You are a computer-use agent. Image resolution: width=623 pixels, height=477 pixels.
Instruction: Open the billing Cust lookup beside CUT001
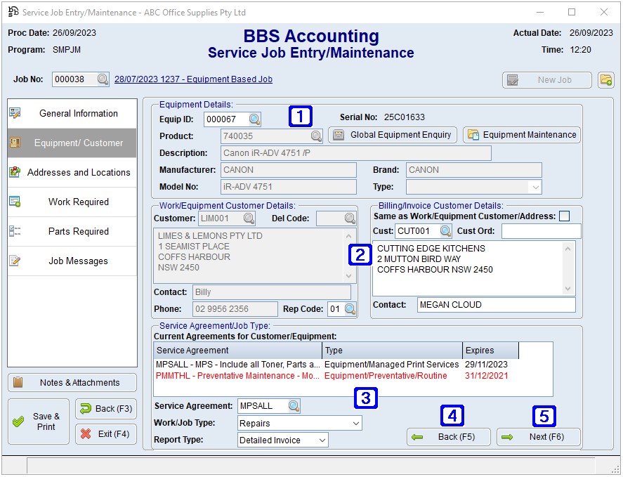[447, 230]
